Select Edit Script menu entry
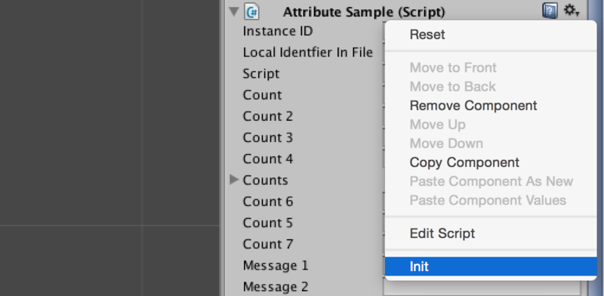Viewport: 604px width, 296px height. [x=491, y=233]
